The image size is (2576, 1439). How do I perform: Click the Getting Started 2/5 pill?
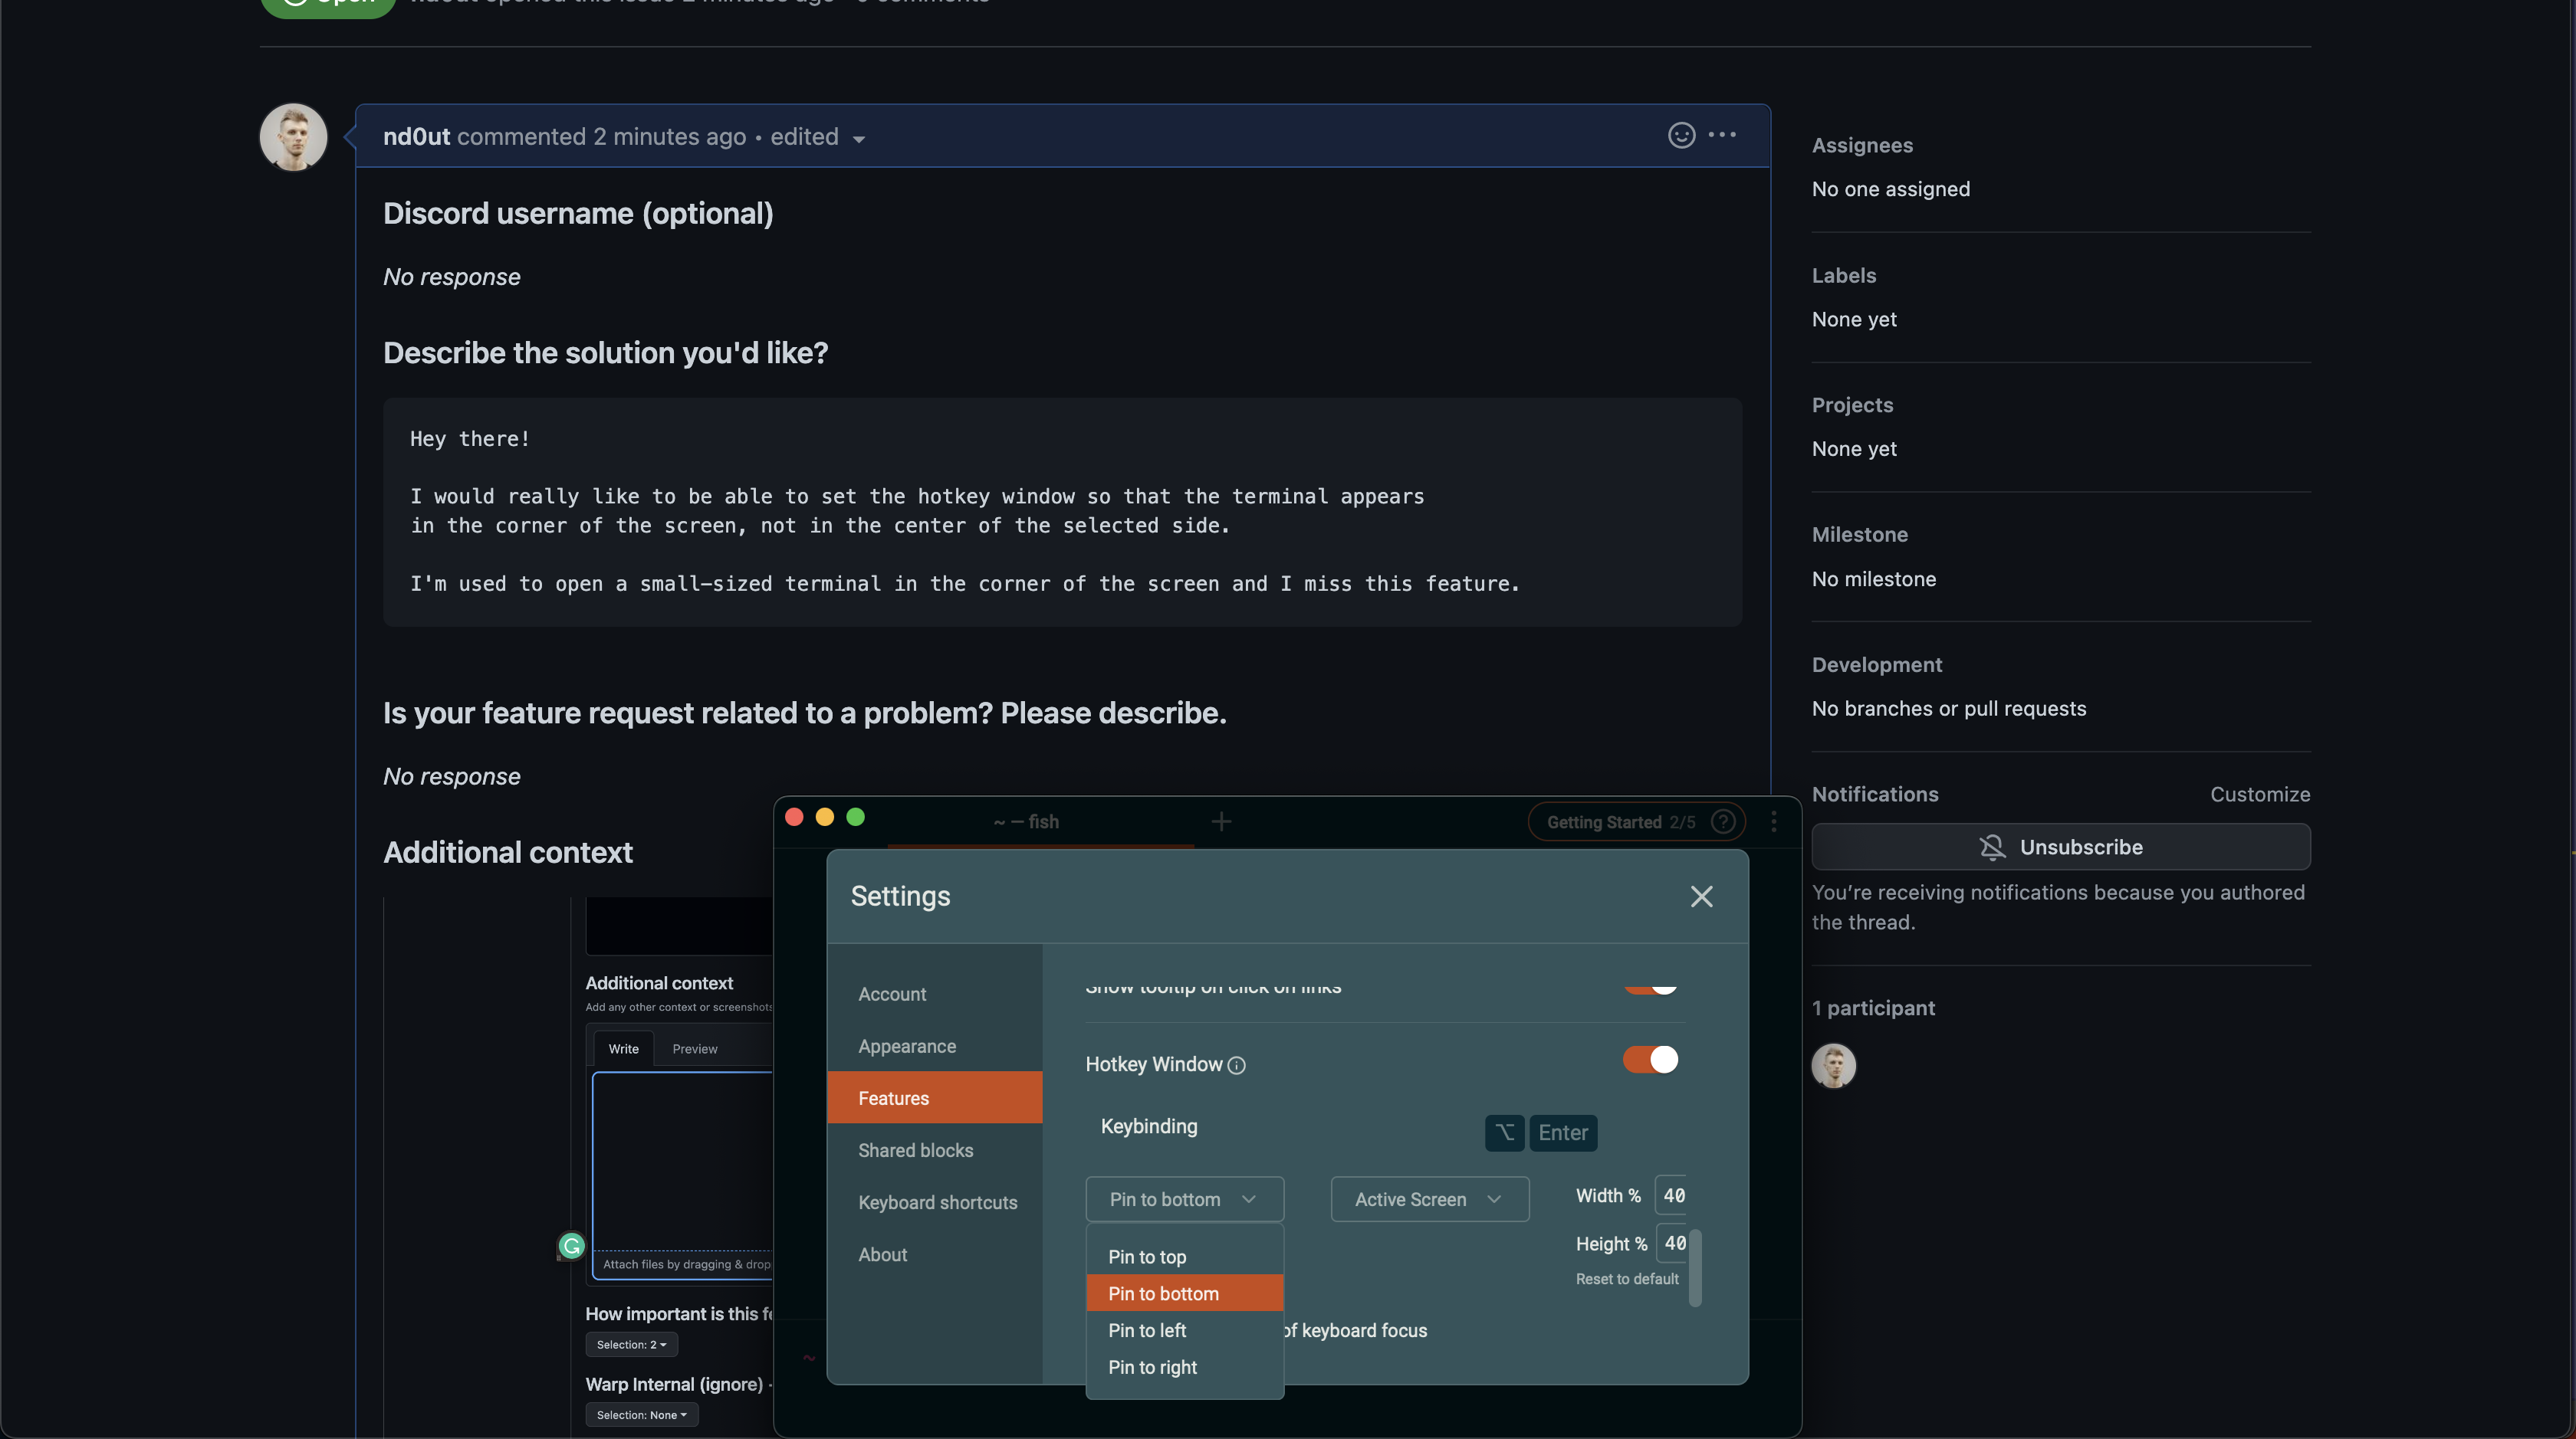point(1636,821)
